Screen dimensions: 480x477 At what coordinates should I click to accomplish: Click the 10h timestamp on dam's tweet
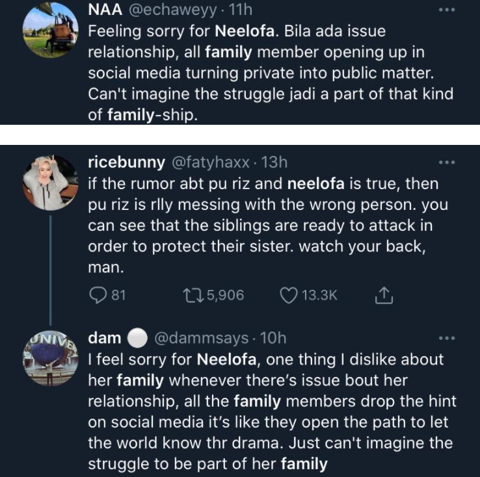point(273,338)
